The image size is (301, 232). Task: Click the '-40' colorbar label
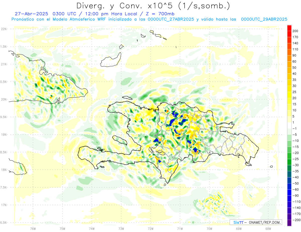296,177
